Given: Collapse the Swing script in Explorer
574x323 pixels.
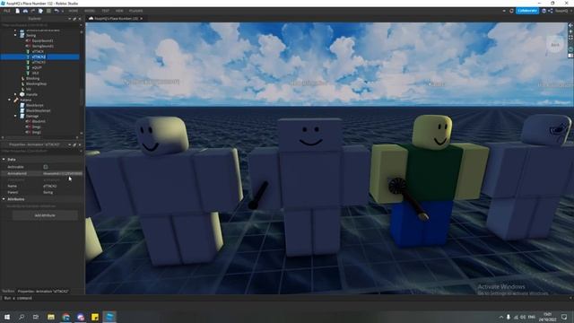Looking at the screenshot, I should point(15,36).
